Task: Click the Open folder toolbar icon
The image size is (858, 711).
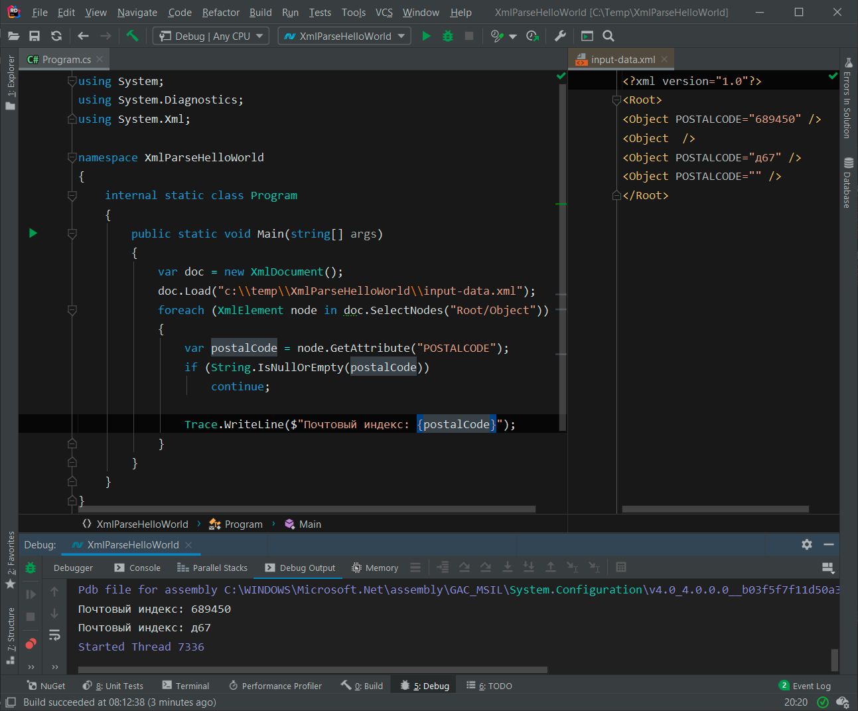Action: (x=13, y=36)
